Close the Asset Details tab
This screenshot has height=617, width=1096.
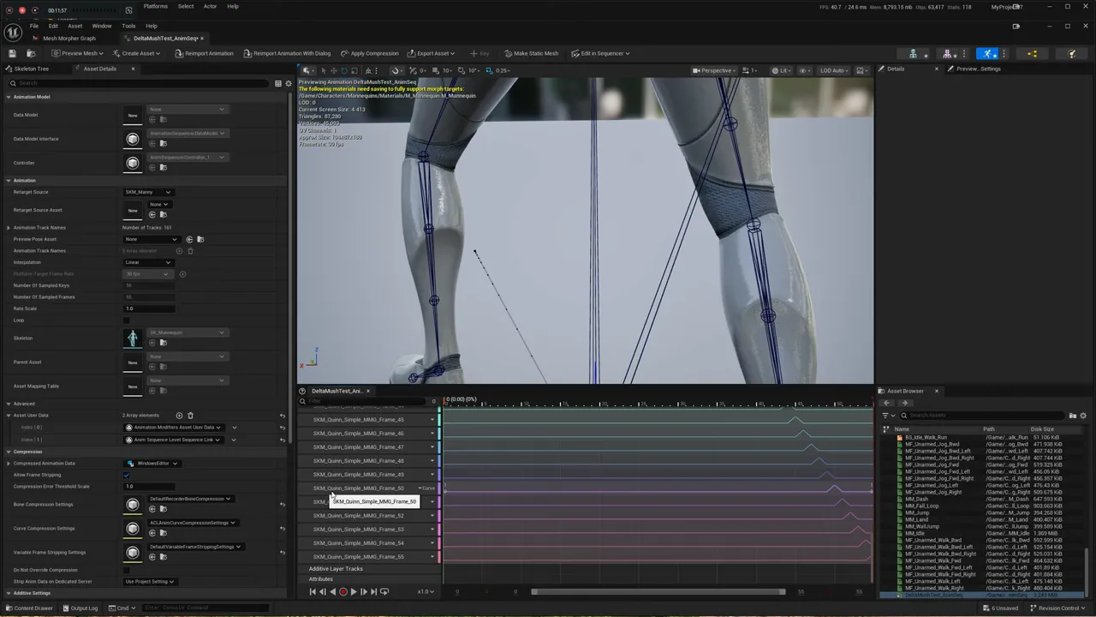(133, 69)
